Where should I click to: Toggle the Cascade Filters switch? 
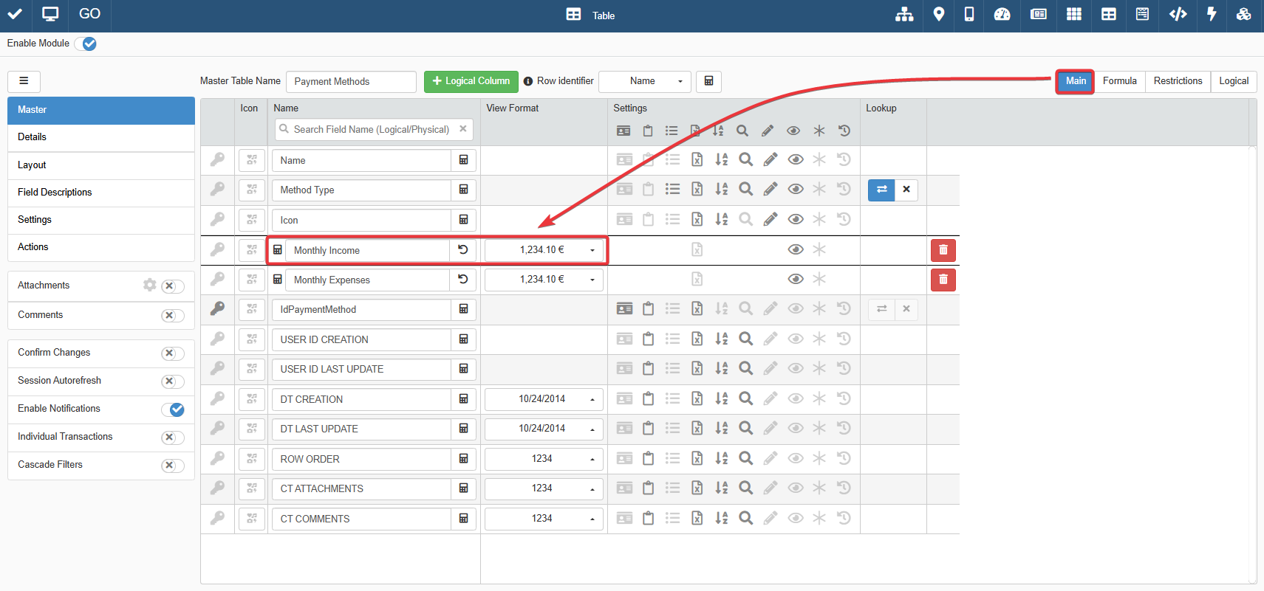tap(172, 466)
